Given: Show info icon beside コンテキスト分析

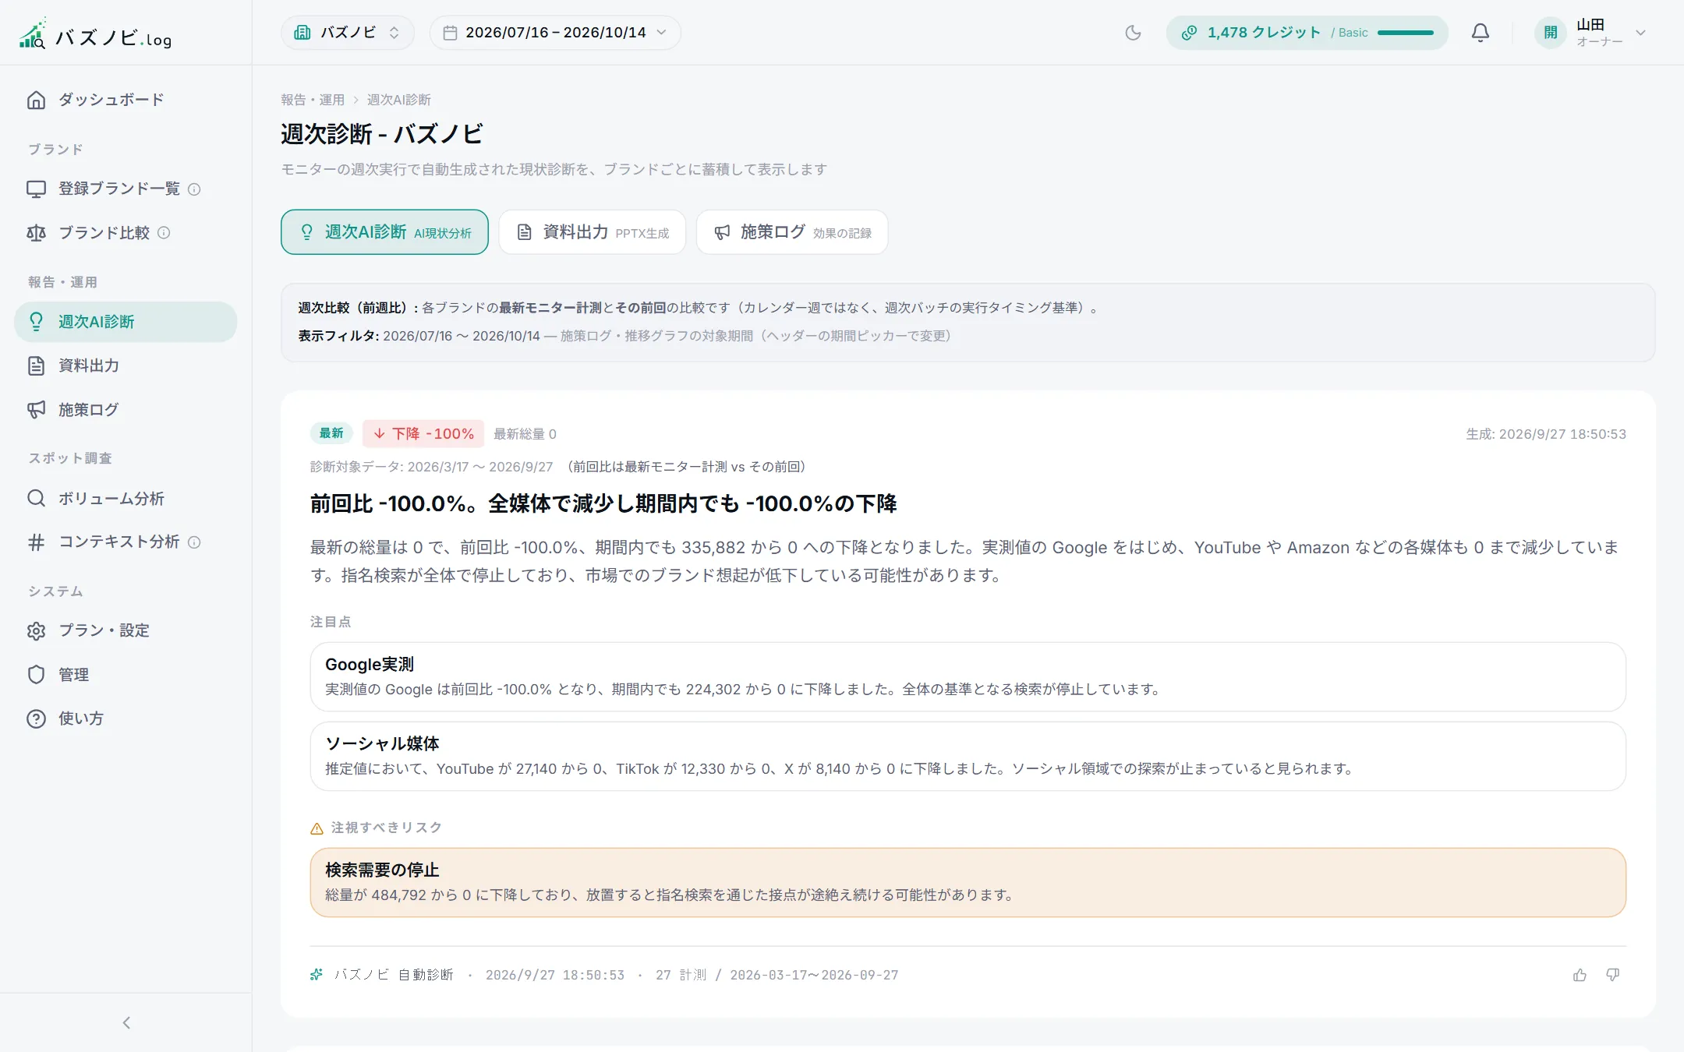Looking at the screenshot, I should point(194,542).
